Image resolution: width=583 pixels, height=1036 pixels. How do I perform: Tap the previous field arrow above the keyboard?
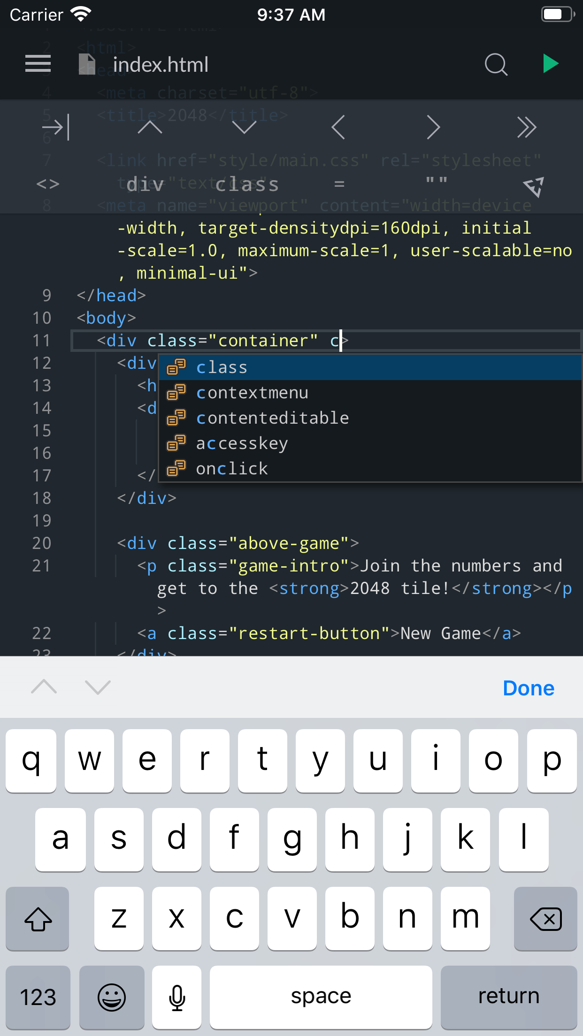[44, 687]
